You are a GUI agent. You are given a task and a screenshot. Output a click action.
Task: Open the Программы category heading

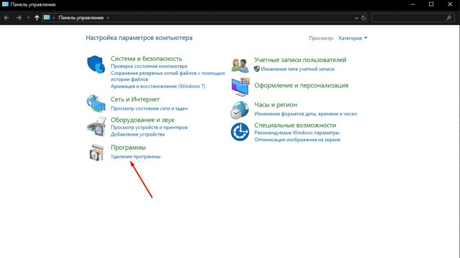point(128,147)
